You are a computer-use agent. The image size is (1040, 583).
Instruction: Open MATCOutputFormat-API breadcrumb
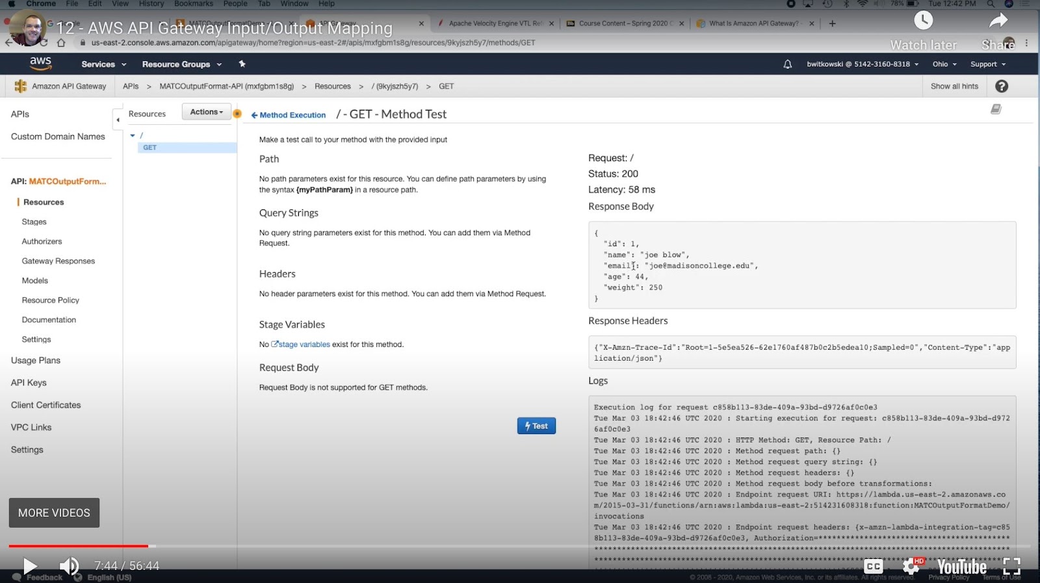tap(227, 86)
